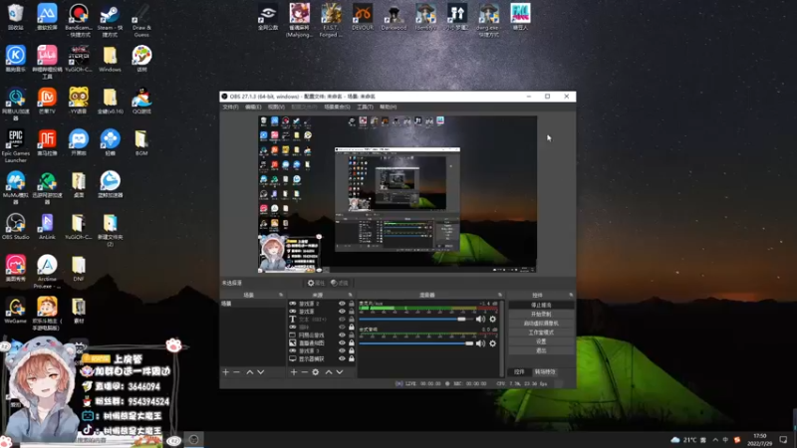Open the DNF folder on desktop
The width and height of the screenshot is (797, 448).
79,268
